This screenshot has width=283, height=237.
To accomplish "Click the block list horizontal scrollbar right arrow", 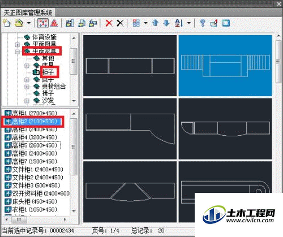I will pyautogui.click(x=65, y=219).
